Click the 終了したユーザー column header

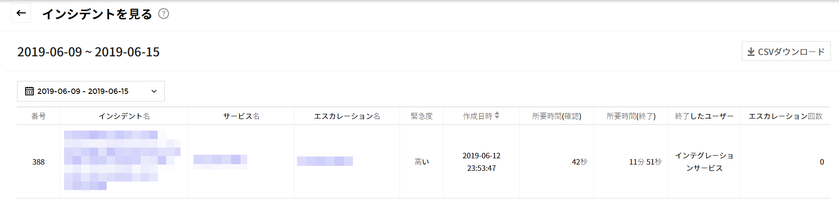pos(704,116)
